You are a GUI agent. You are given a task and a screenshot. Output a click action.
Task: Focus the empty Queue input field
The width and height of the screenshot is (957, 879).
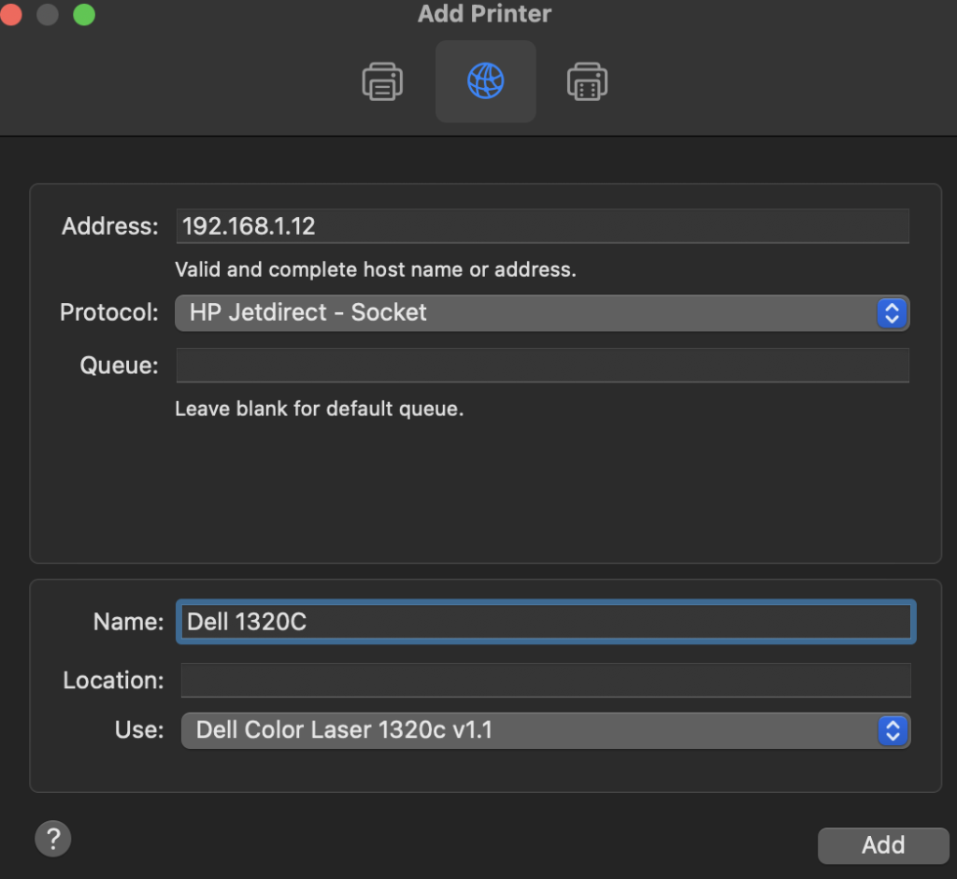[542, 366]
